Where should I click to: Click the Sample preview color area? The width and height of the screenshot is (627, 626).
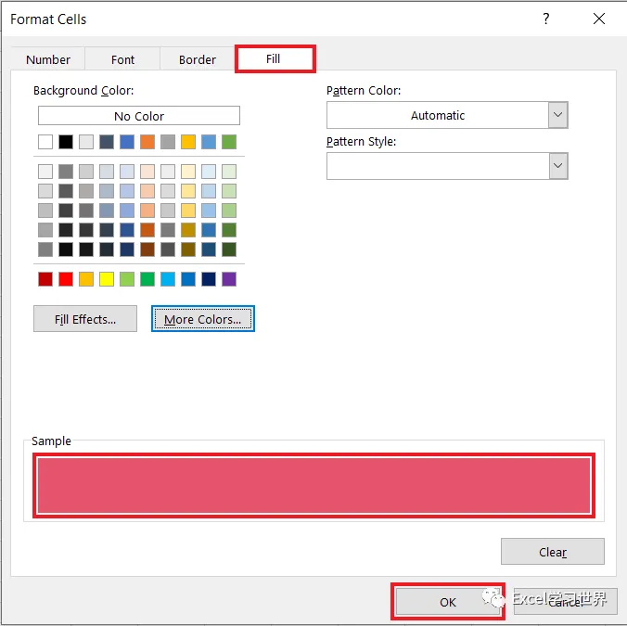[313, 485]
